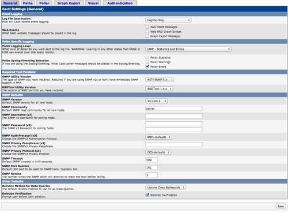Click the SNMP Retries field

[x=151, y=175]
